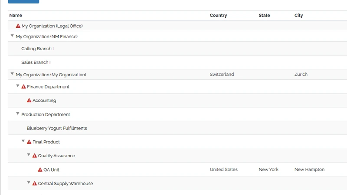Image resolution: width=347 pixels, height=195 pixels.
Task: Click warning icon next to Finance Department
Action: 23,87
